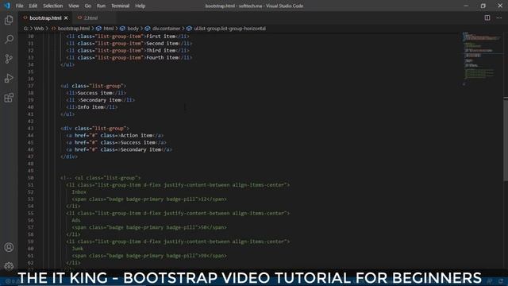This screenshot has width=508, height=286.
Task: Open the Search view in activity bar
Action: pyautogui.click(x=9, y=39)
